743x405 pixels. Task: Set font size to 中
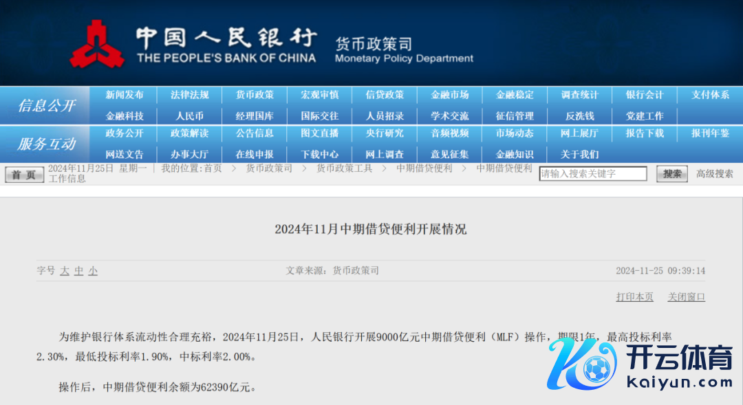(79, 271)
